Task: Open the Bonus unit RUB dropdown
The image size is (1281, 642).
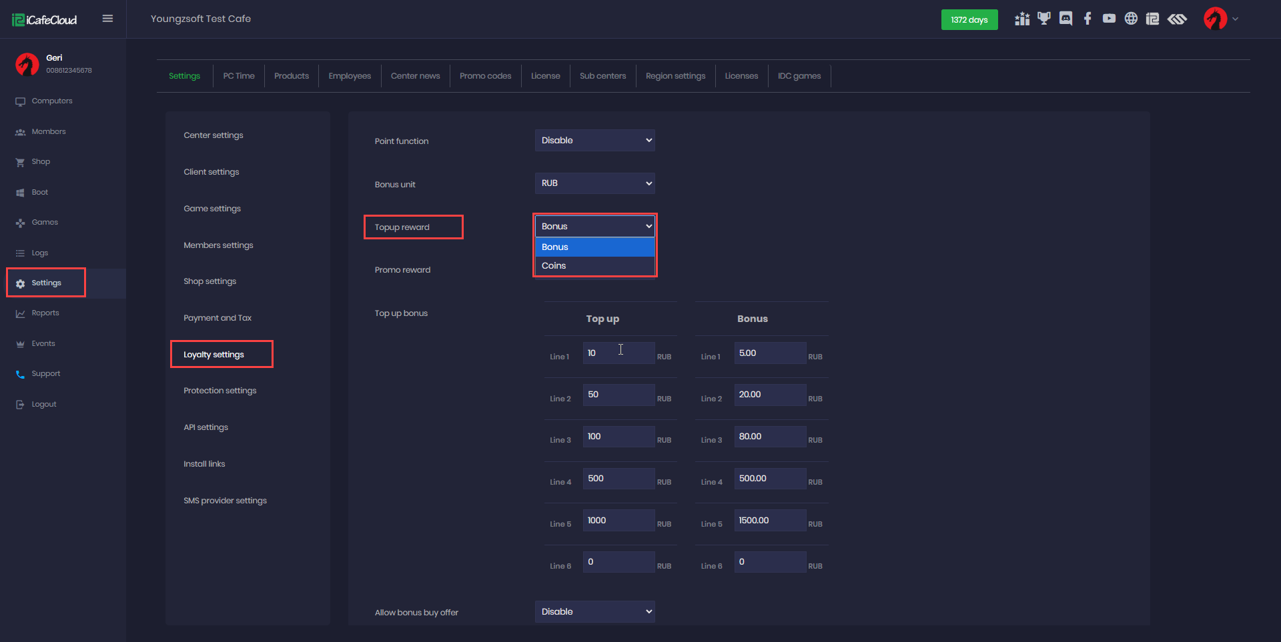Action: click(x=594, y=183)
